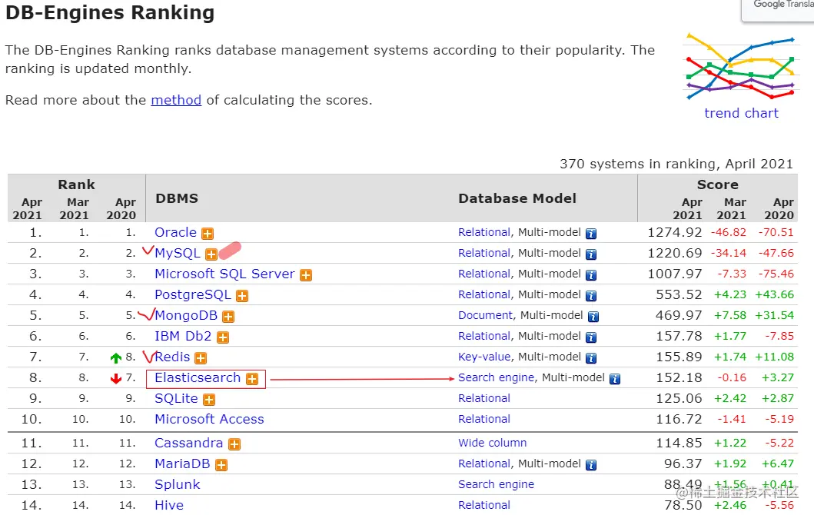This screenshot has width=814, height=515.
Task: Click the trend chart thumbnail image
Action: 741,66
